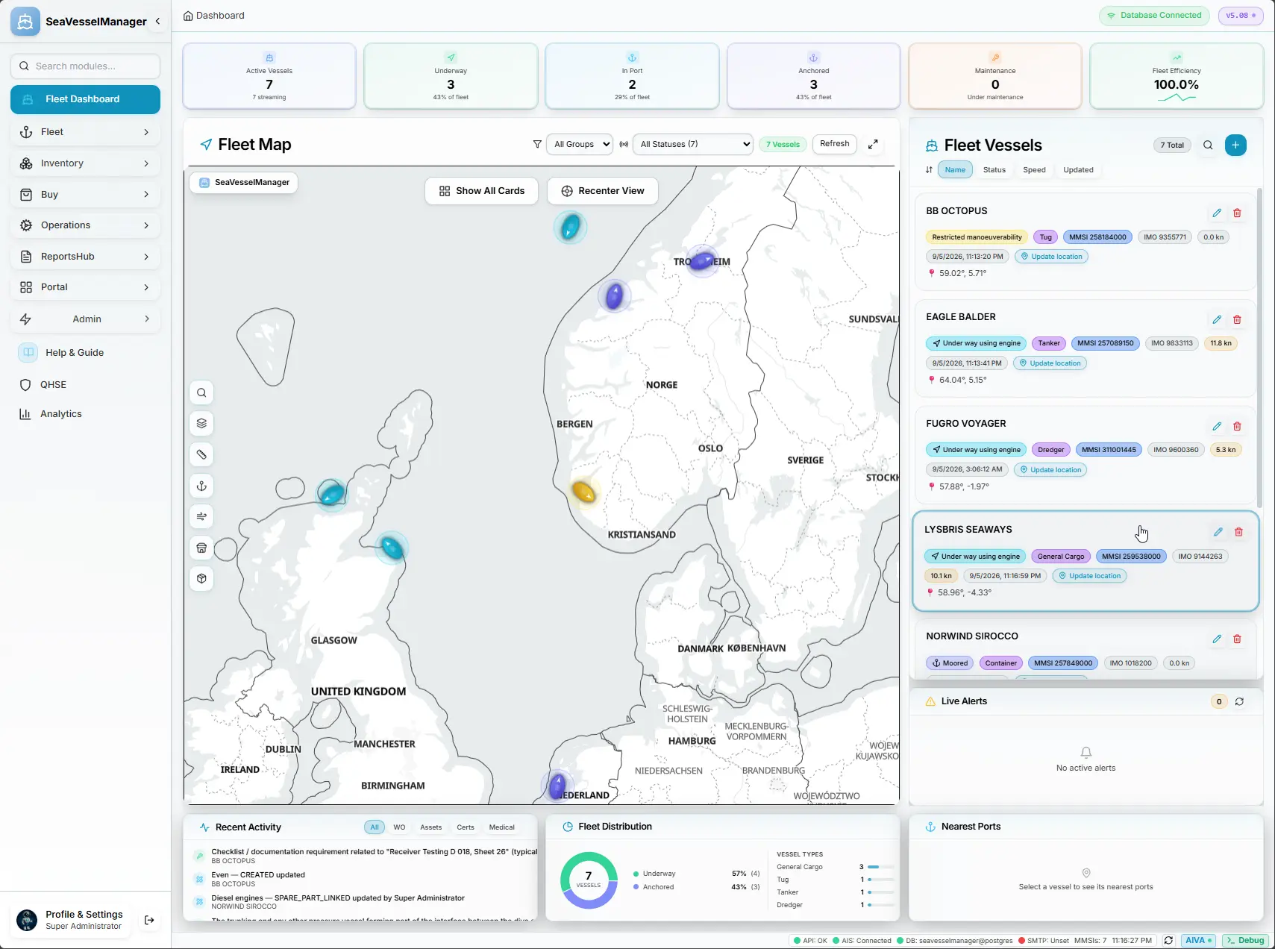Expand the Buy sidebar menu
The height and width of the screenshot is (949, 1275).
click(85, 195)
